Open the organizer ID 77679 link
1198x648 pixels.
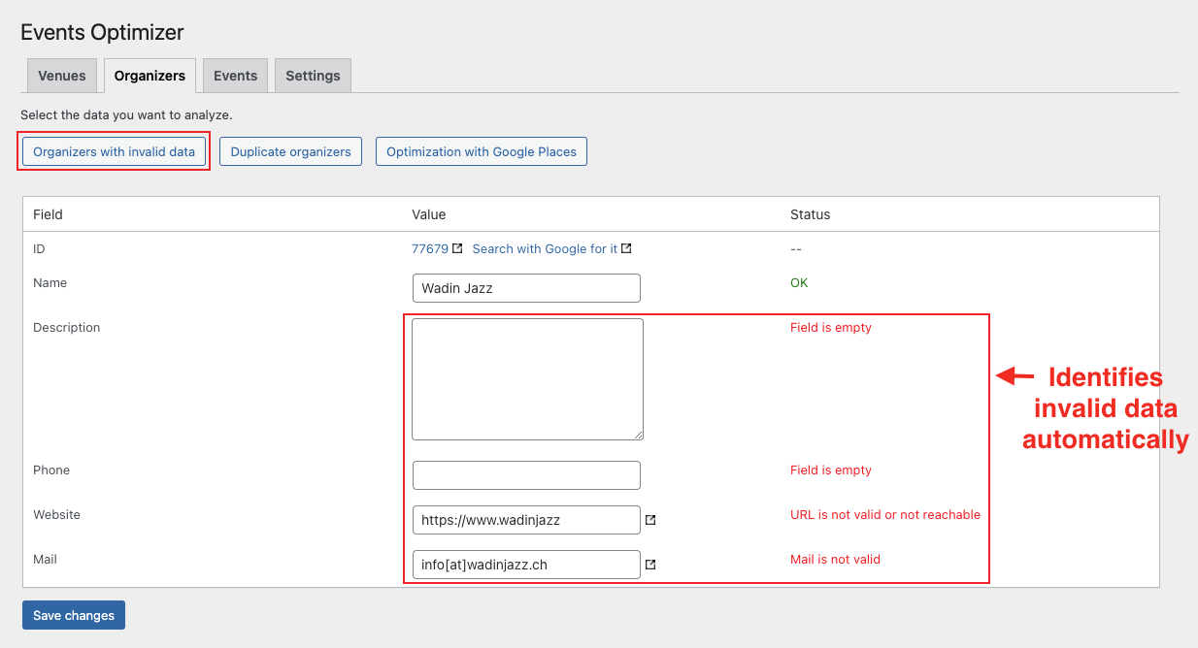[431, 248]
